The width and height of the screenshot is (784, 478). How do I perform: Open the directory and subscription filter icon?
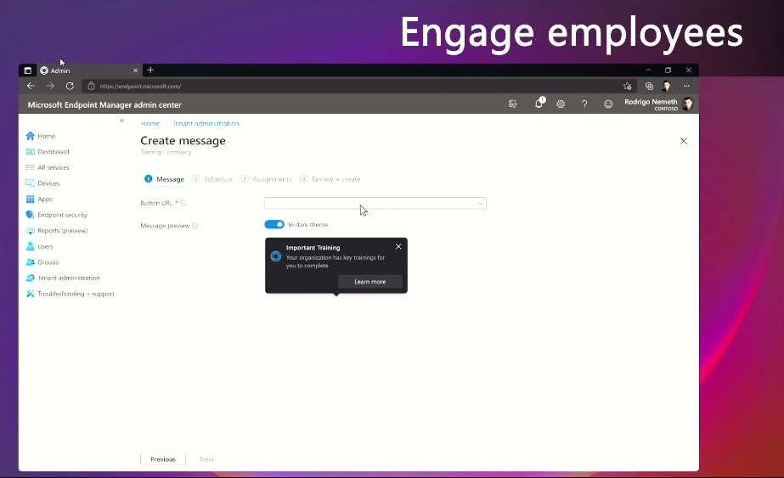click(x=513, y=104)
